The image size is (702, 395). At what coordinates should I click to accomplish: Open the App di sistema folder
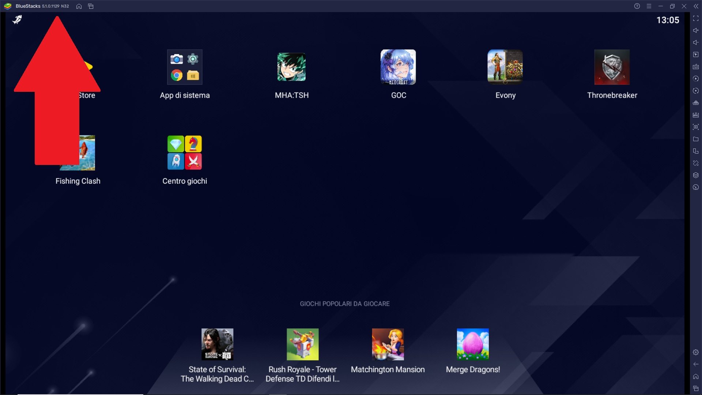click(185, 67)
